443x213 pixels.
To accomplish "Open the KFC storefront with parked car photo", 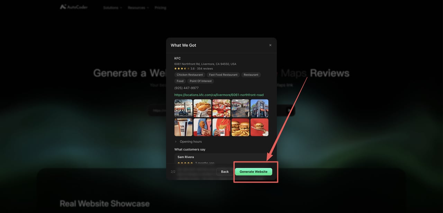I will [x=183, y=108].
